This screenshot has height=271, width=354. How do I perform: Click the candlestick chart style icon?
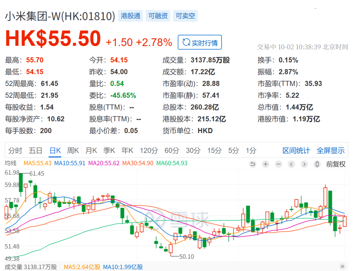point(317,164)
